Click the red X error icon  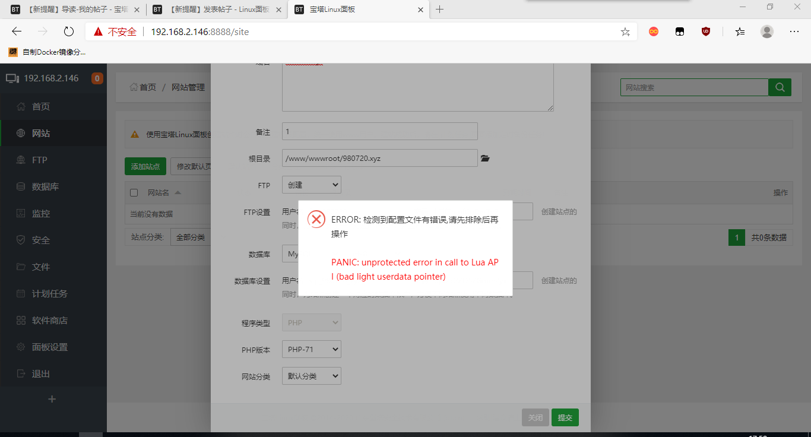(316, 219)
